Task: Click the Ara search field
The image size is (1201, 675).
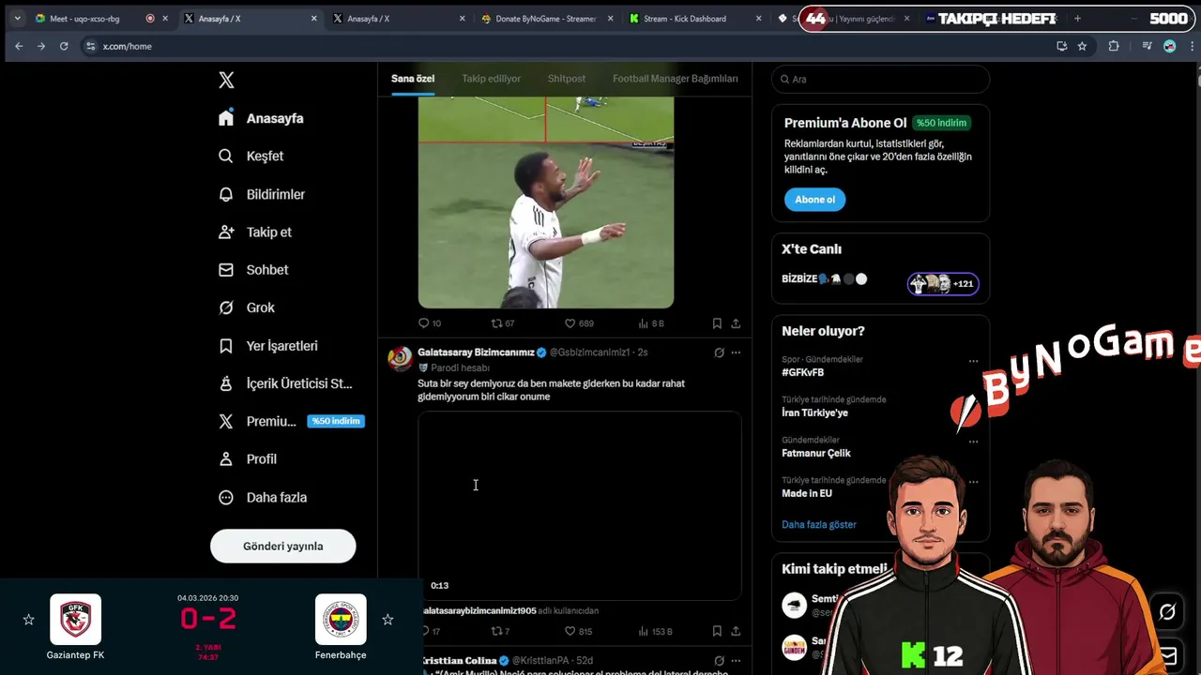Action: [880, 79]
